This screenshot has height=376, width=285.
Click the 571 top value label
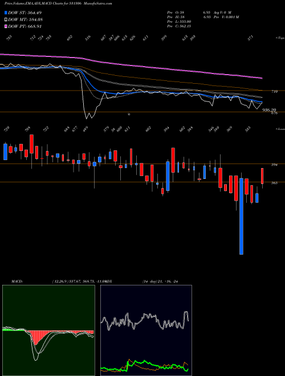pyautogui.click(x=251, y=38)
